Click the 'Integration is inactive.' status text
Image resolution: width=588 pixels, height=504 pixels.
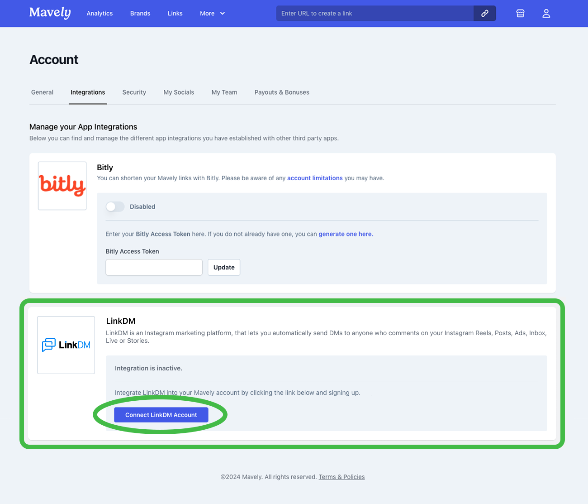[x=149, y=368]
